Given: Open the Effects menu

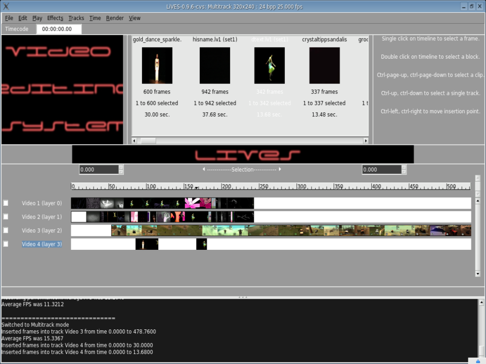Looking at the screenshot, I should tap(55, 18).
